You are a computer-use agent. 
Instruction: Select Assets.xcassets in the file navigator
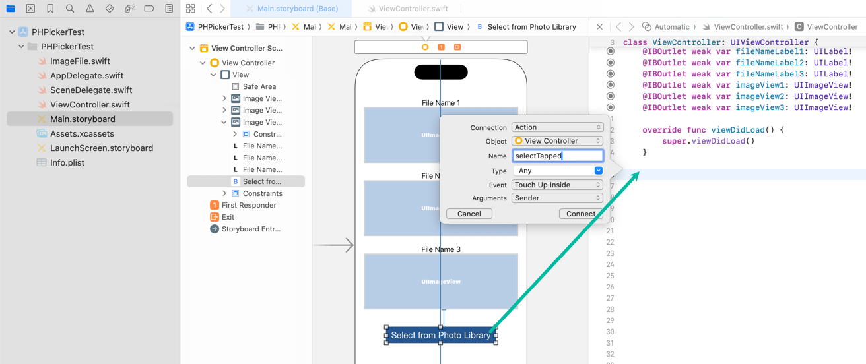(82, 134)
